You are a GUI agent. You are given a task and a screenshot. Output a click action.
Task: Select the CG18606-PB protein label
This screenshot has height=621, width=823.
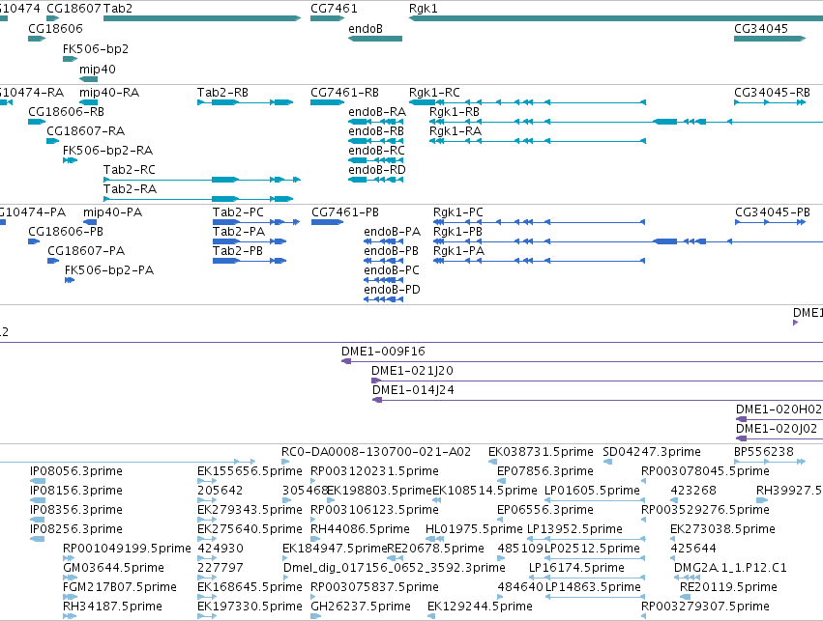tap(66, 232)
